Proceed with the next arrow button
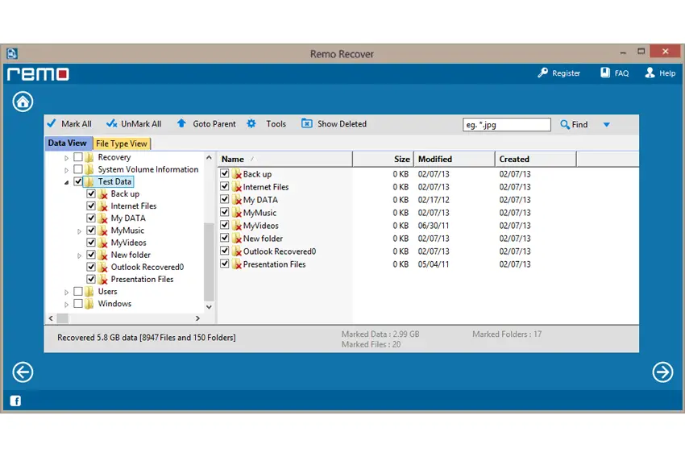 662,372
